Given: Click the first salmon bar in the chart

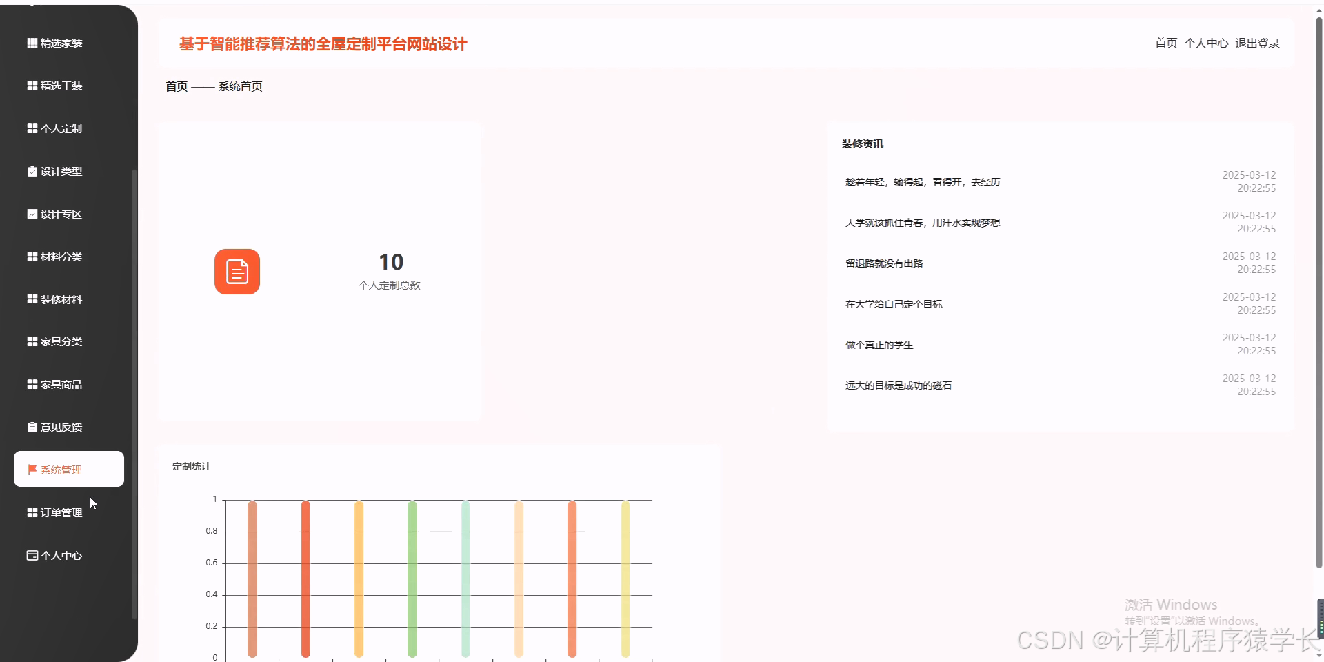Looking at the screenshot, I should pyautogui.click(x=252, y=579).
